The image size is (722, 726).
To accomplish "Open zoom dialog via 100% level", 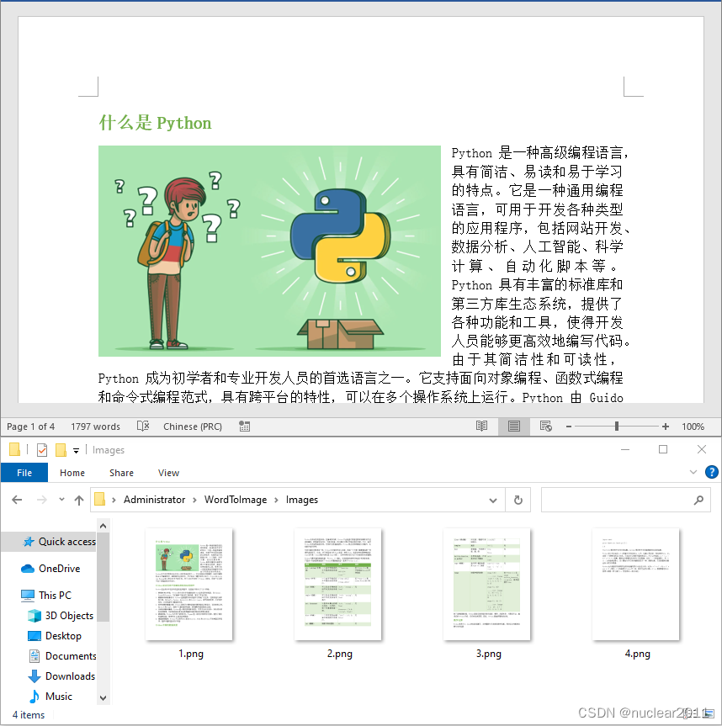I will (693, 427).
